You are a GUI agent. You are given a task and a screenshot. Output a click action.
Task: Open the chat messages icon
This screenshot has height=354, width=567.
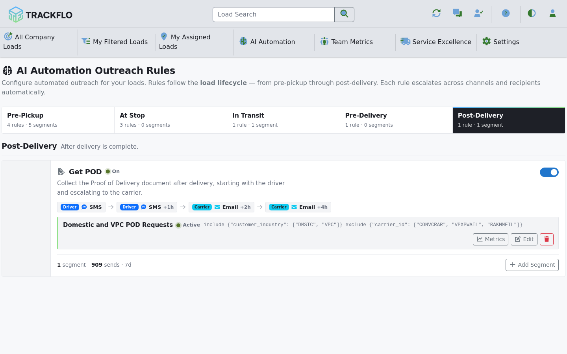tap(457, 13)
